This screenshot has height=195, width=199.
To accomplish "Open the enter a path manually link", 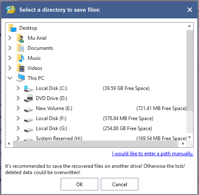I will [x=153, y=154].
